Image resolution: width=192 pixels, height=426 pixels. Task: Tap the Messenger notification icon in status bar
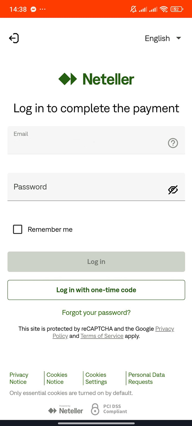(33, 9)
